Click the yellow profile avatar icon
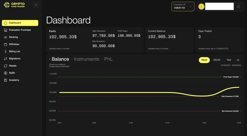The width and height of the screenshot is (247, 136). (x=201, y=7)
